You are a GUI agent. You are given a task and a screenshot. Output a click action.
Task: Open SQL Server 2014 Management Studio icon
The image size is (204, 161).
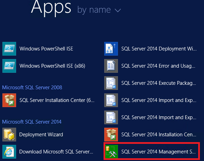(x=111, y=152)
